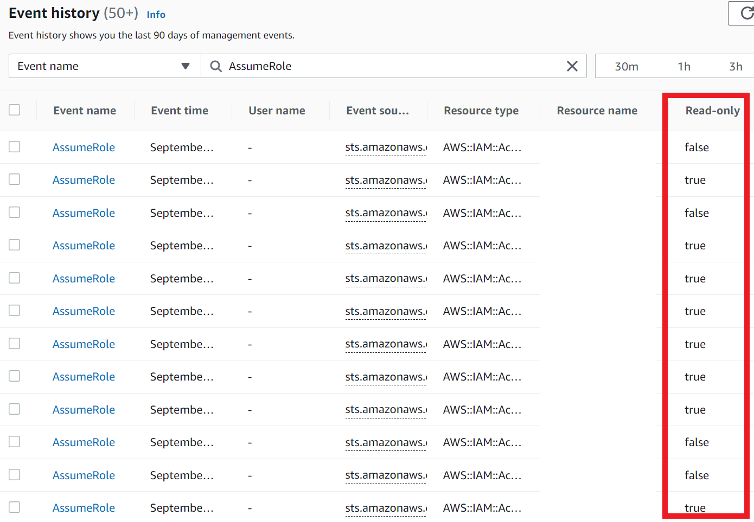754x522 pixels.
Task: Set time range to 1h
Action: coord(684,66)
